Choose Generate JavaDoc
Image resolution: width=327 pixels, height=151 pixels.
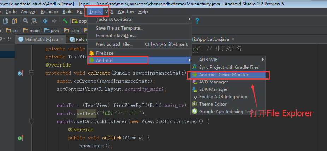[x=139, y=36]
